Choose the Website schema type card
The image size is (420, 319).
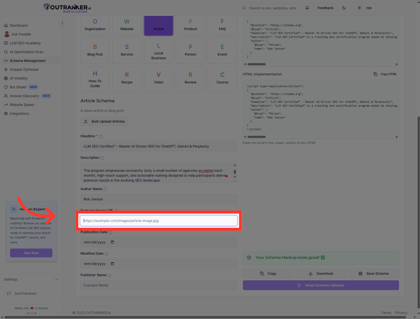(x=127, y=25)
